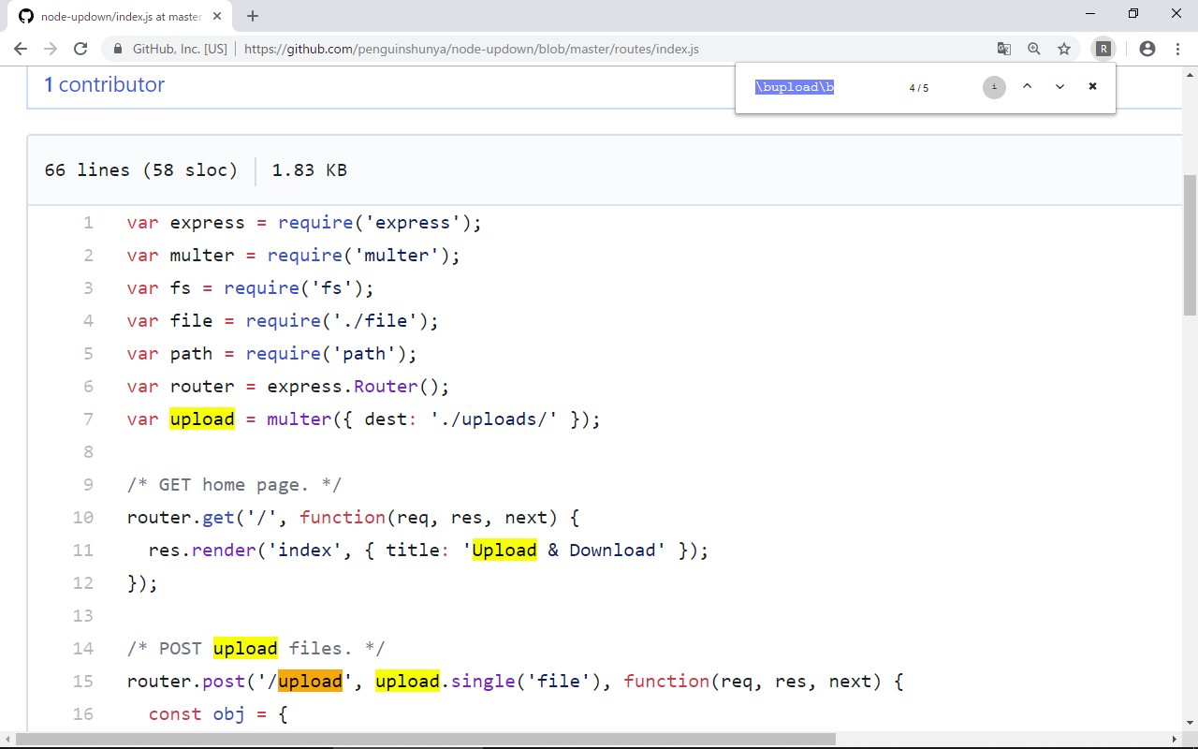Select line number 1
Viewport: 1198px width, 749px height.
tap(88, 223)
